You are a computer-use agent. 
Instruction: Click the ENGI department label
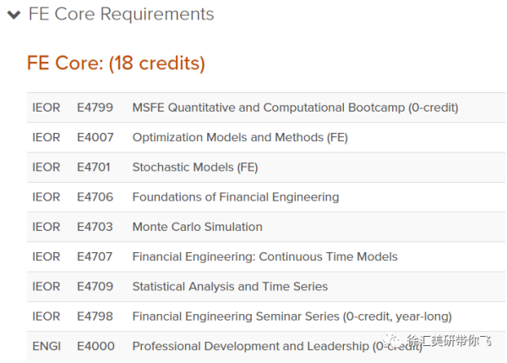tap(46, 346)
